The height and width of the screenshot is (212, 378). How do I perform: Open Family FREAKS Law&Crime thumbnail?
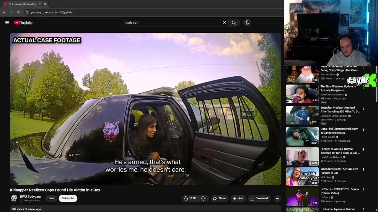302,156
